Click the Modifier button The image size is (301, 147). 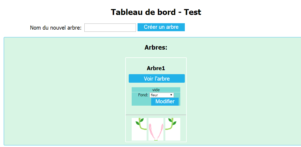point(165,101)
